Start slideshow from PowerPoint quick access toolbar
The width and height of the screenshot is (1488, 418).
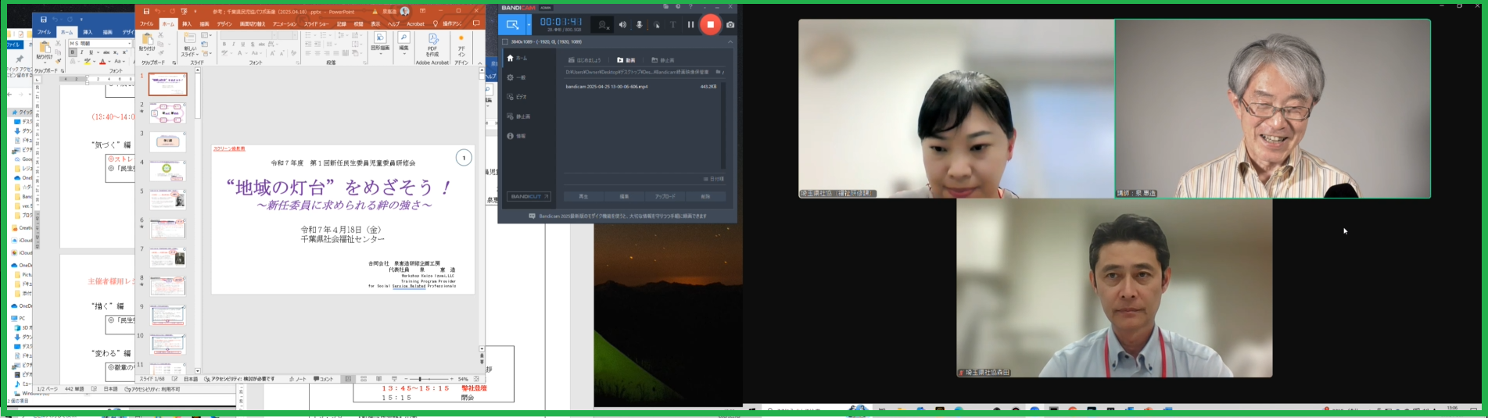click(x=184, y=12)
